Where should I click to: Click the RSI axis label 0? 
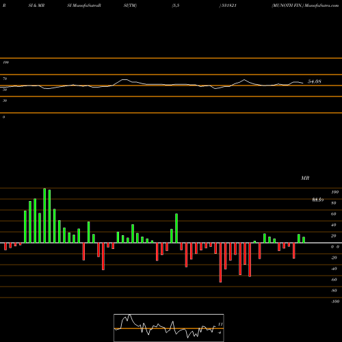(3, 117)
